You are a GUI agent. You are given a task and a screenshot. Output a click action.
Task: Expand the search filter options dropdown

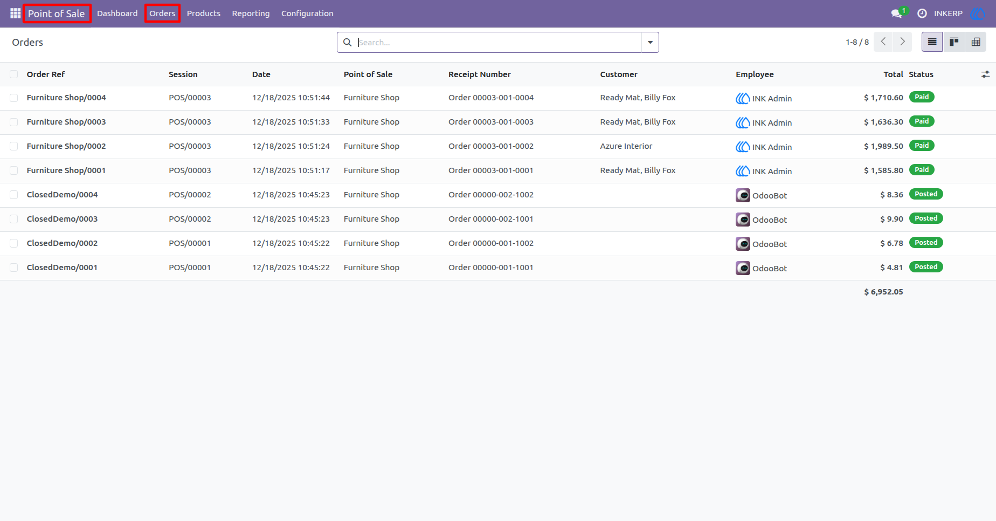(650, 42)
